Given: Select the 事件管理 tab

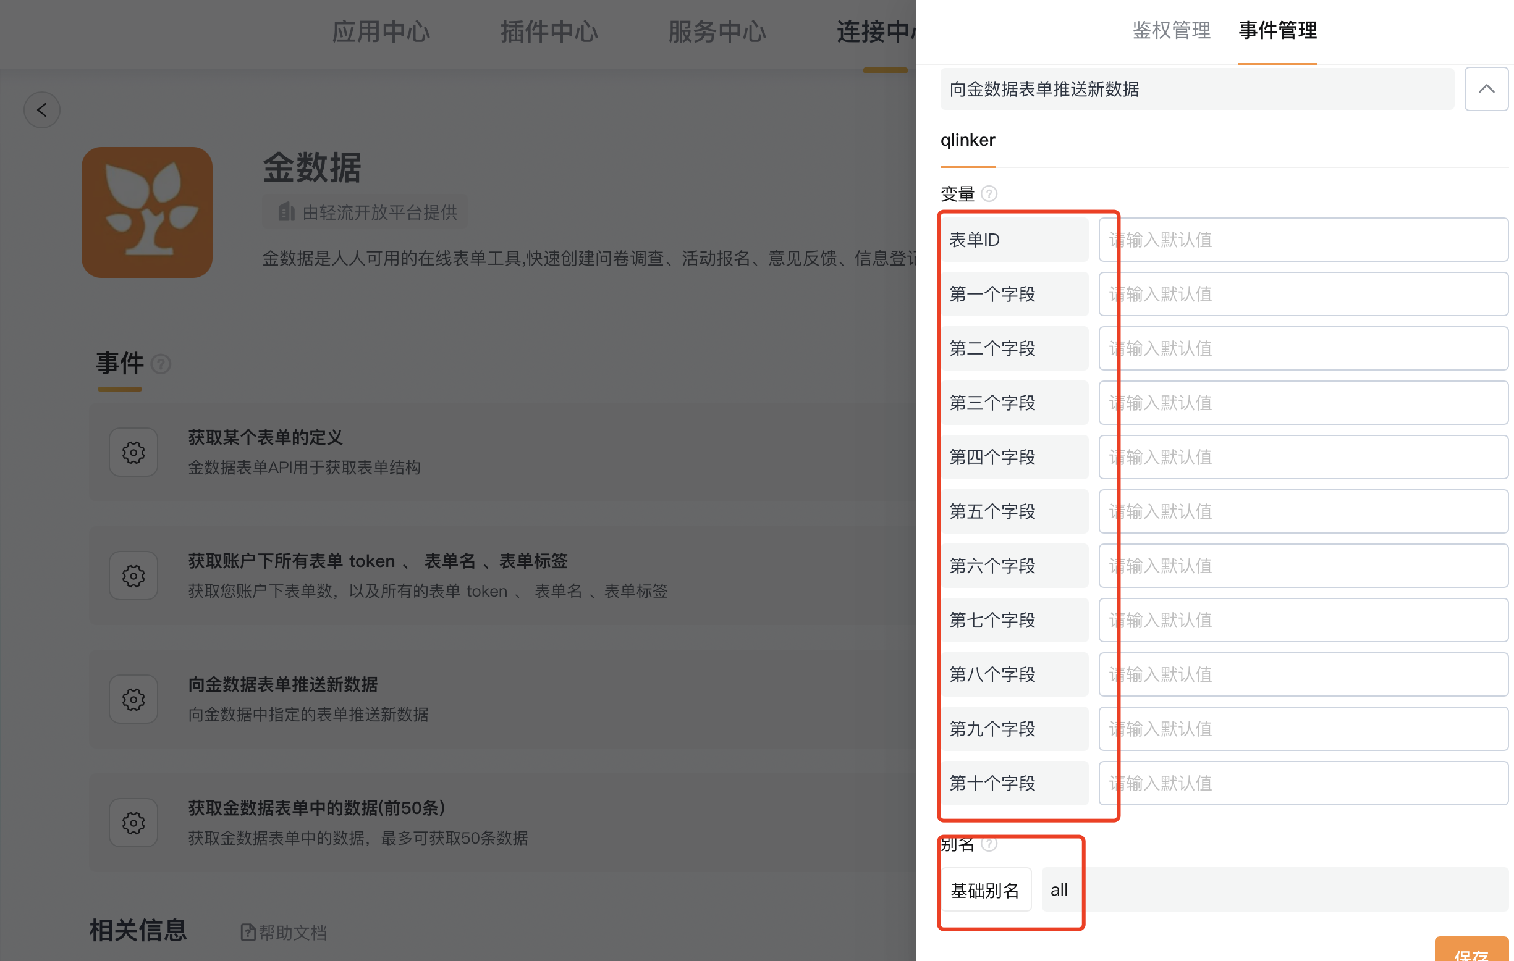Looking at the screenshot, I should [1277, 30].
